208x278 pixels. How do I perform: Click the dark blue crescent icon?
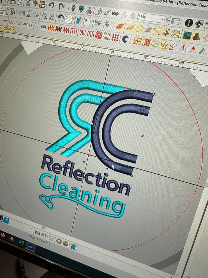pos(125,39)
